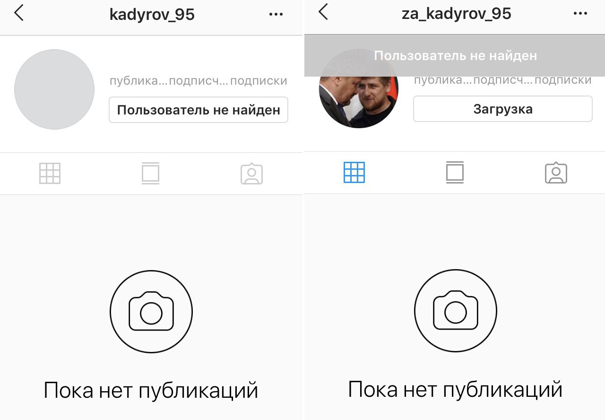Open options menu for kadyrov_95

(276, 14)
